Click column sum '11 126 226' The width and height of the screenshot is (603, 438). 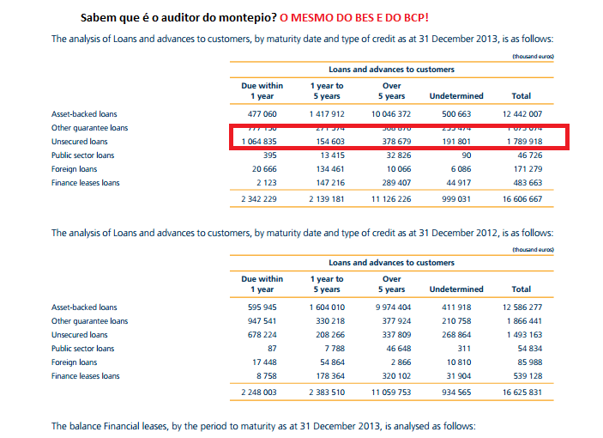click(x=391, y=199)
